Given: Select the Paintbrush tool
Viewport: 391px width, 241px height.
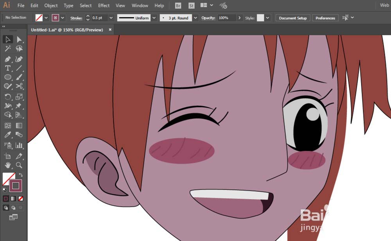Looking at the screenshot, I should [19, 77].
